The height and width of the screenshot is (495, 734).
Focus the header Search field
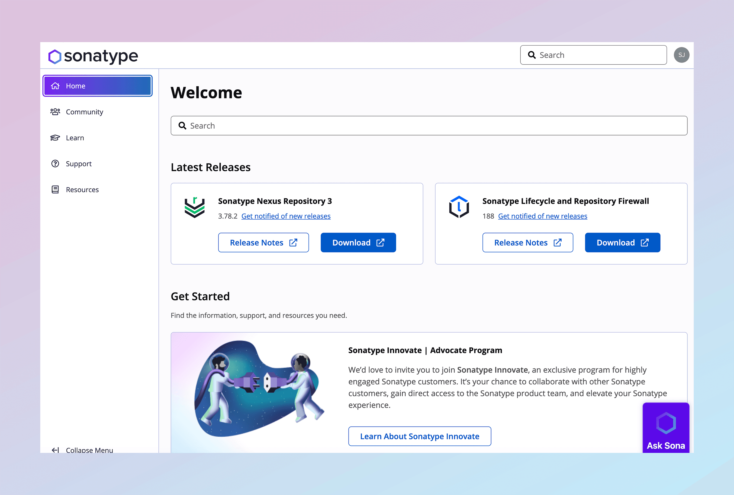593,55
